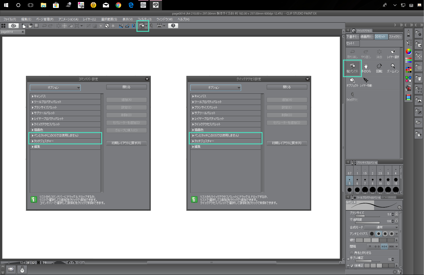The height and width of the screenshot is (275, 424).
Task: Expand the 手ブレ補正 plus expander
Action: point(348,259)
